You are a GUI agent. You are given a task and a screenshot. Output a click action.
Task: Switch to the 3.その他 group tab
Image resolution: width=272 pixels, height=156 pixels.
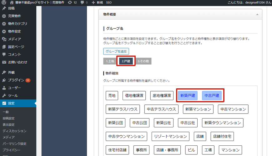(x=143, y=61)
